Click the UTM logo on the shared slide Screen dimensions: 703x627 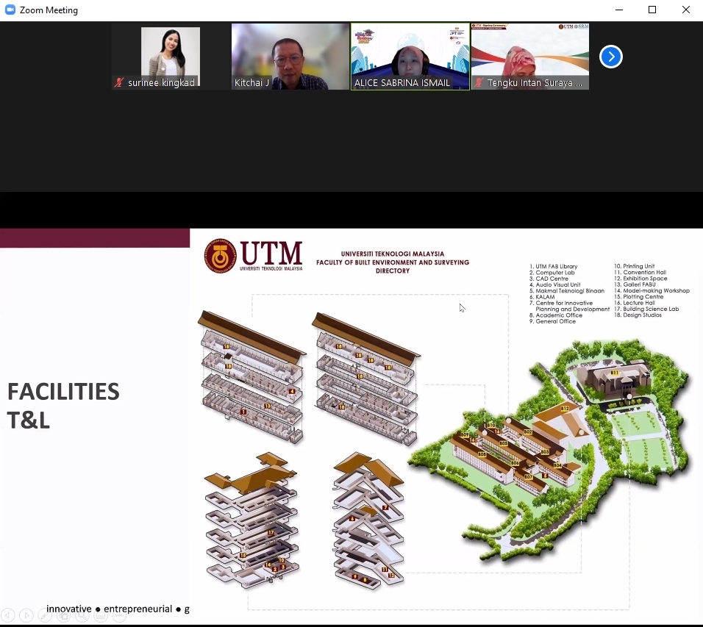tap(254, 255)
